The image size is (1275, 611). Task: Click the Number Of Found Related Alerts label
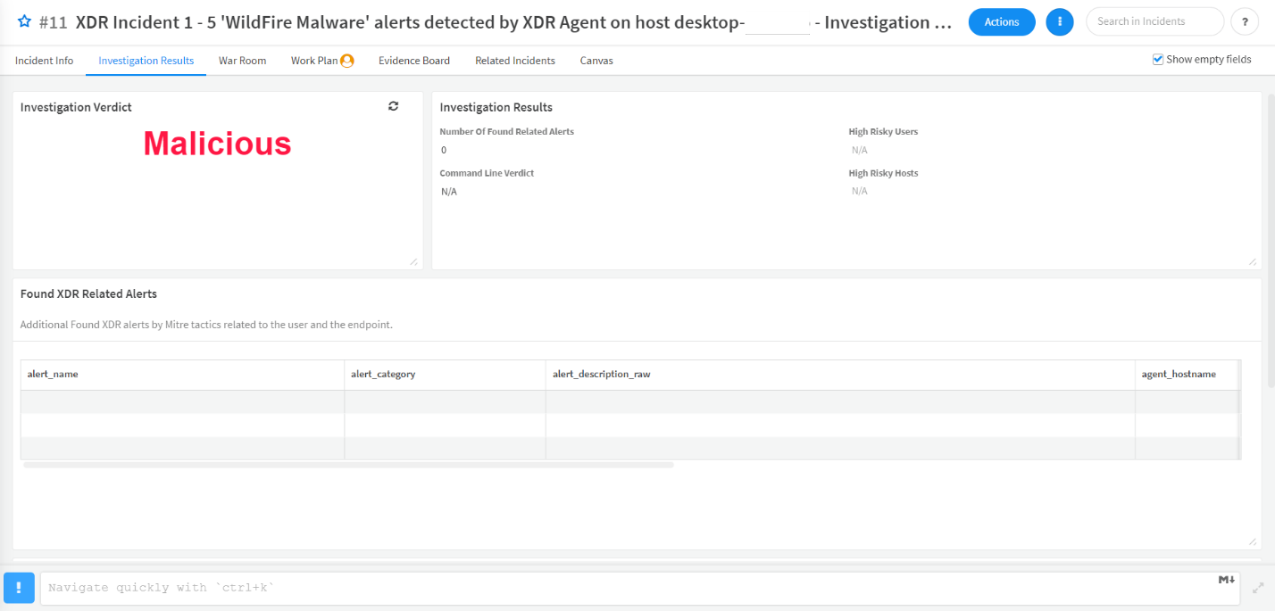(x=506, y=131)
